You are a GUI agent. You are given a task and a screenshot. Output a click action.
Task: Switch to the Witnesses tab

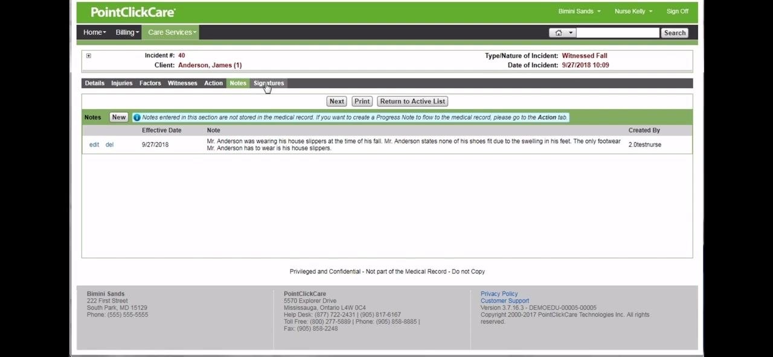182,83
